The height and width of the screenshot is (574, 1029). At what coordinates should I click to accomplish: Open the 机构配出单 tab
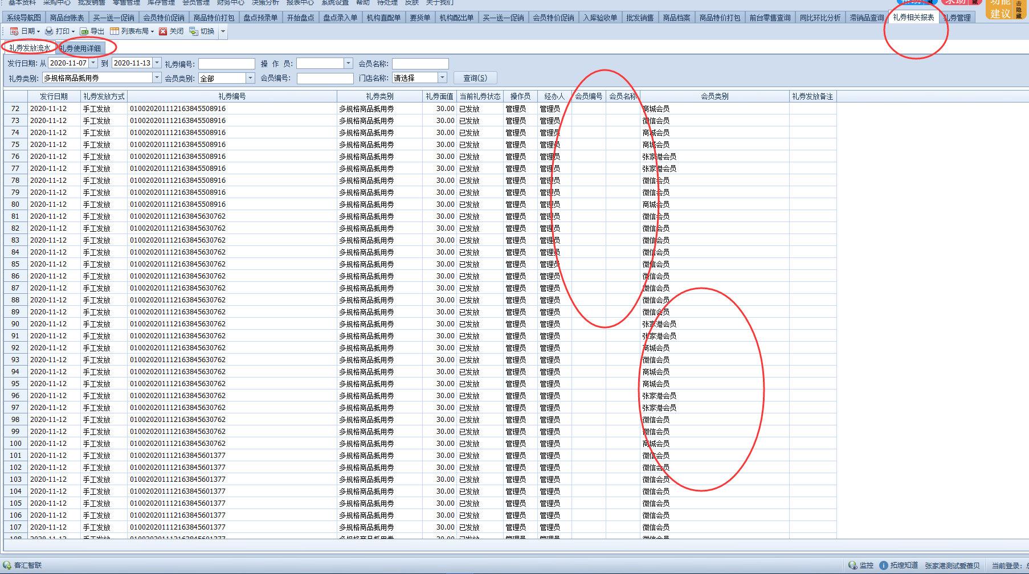pos(456,18)
